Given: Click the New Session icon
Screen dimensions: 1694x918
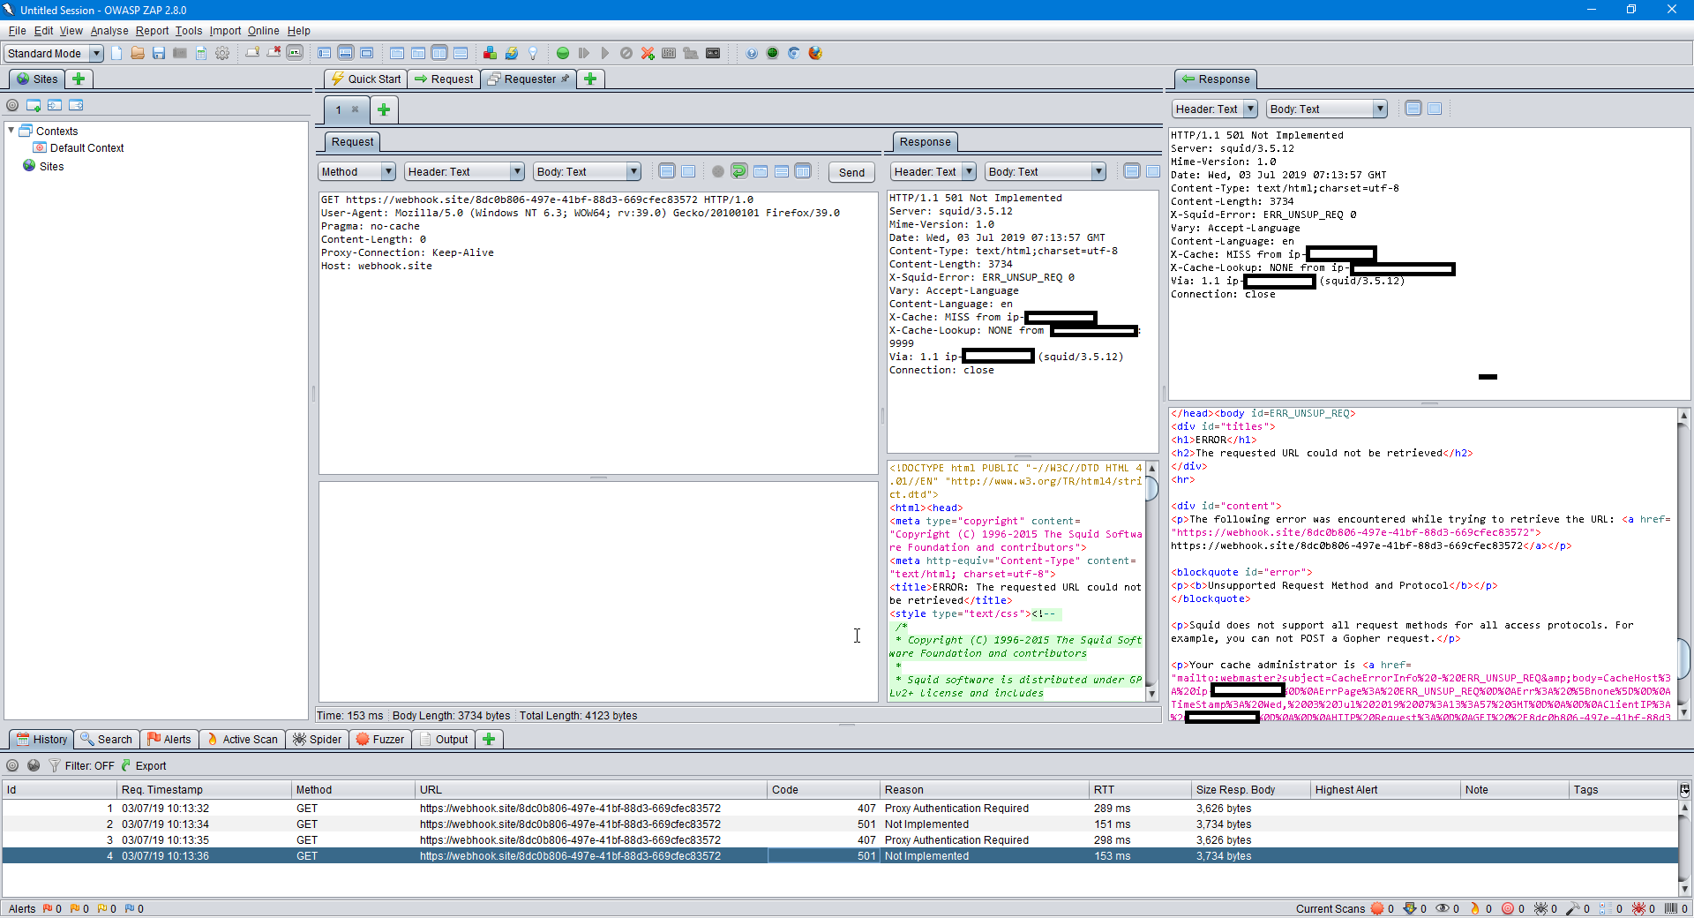Looking at the screenshot, I should (x=116, y=53).
